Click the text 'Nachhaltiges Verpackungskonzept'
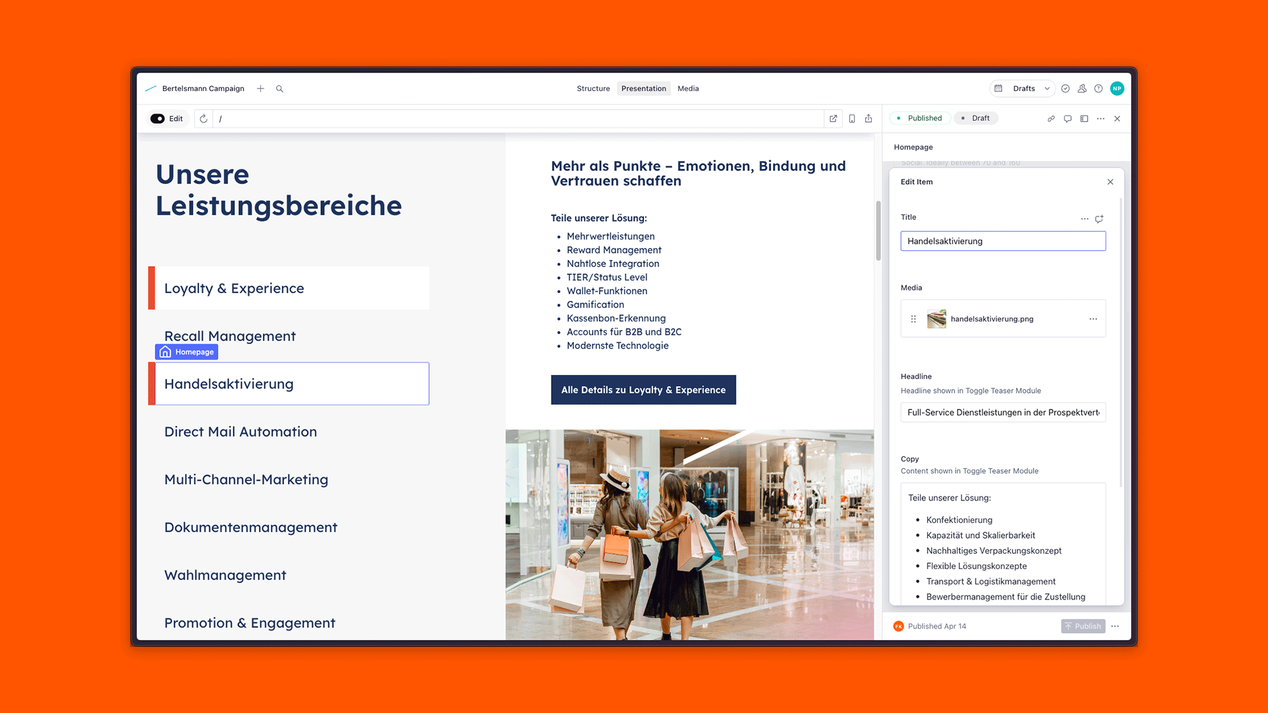This screenshot has height=713, width=1268. [993, 551]
